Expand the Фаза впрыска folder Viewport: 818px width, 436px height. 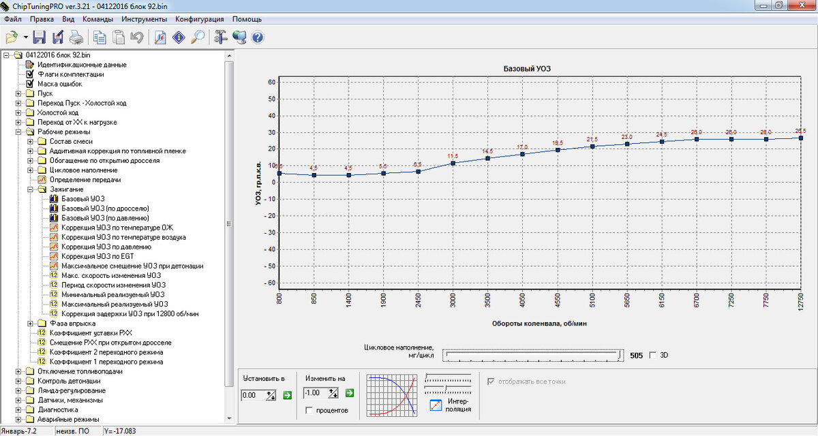click(31, 323)
